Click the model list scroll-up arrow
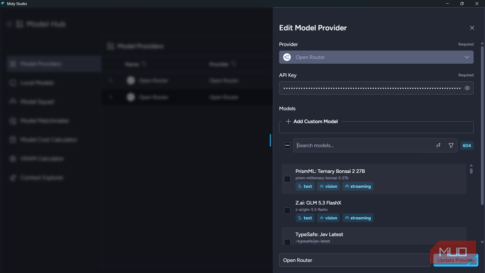This screenshot has width=485, height=273. pyautogui.click(x=471, y=165)
